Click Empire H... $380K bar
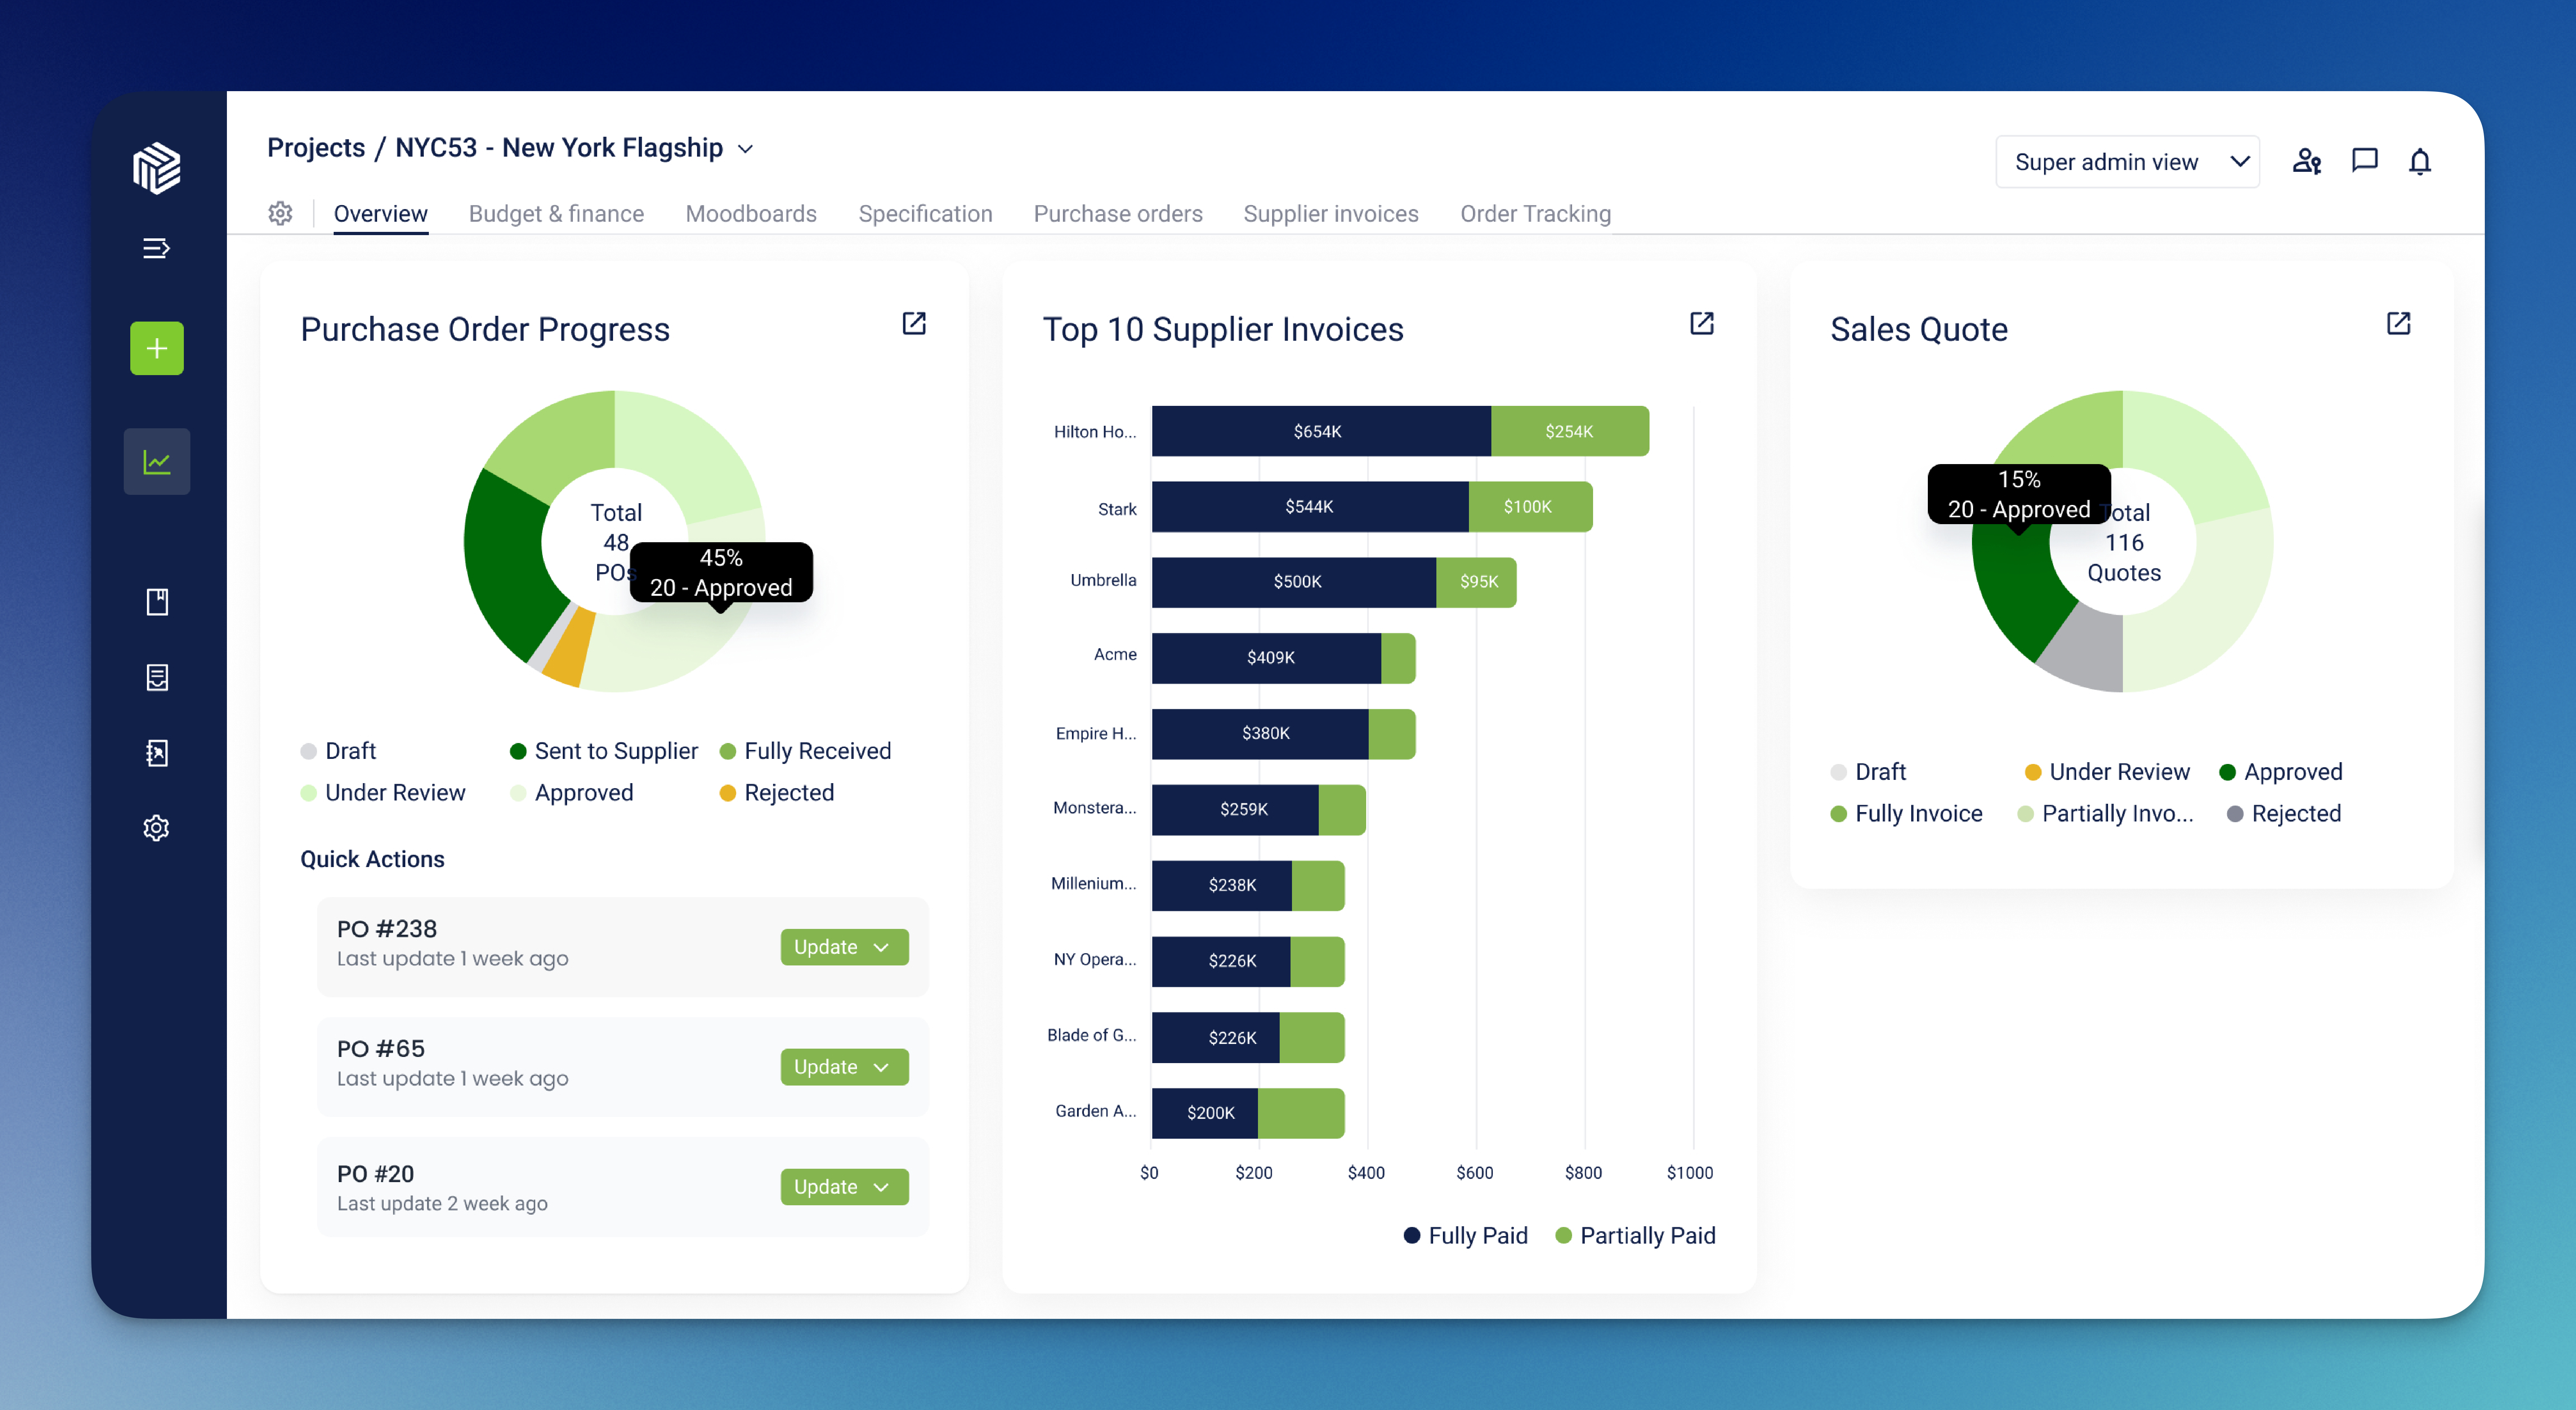This screenshot has width=2576, height=1410. click(1260, 734)
